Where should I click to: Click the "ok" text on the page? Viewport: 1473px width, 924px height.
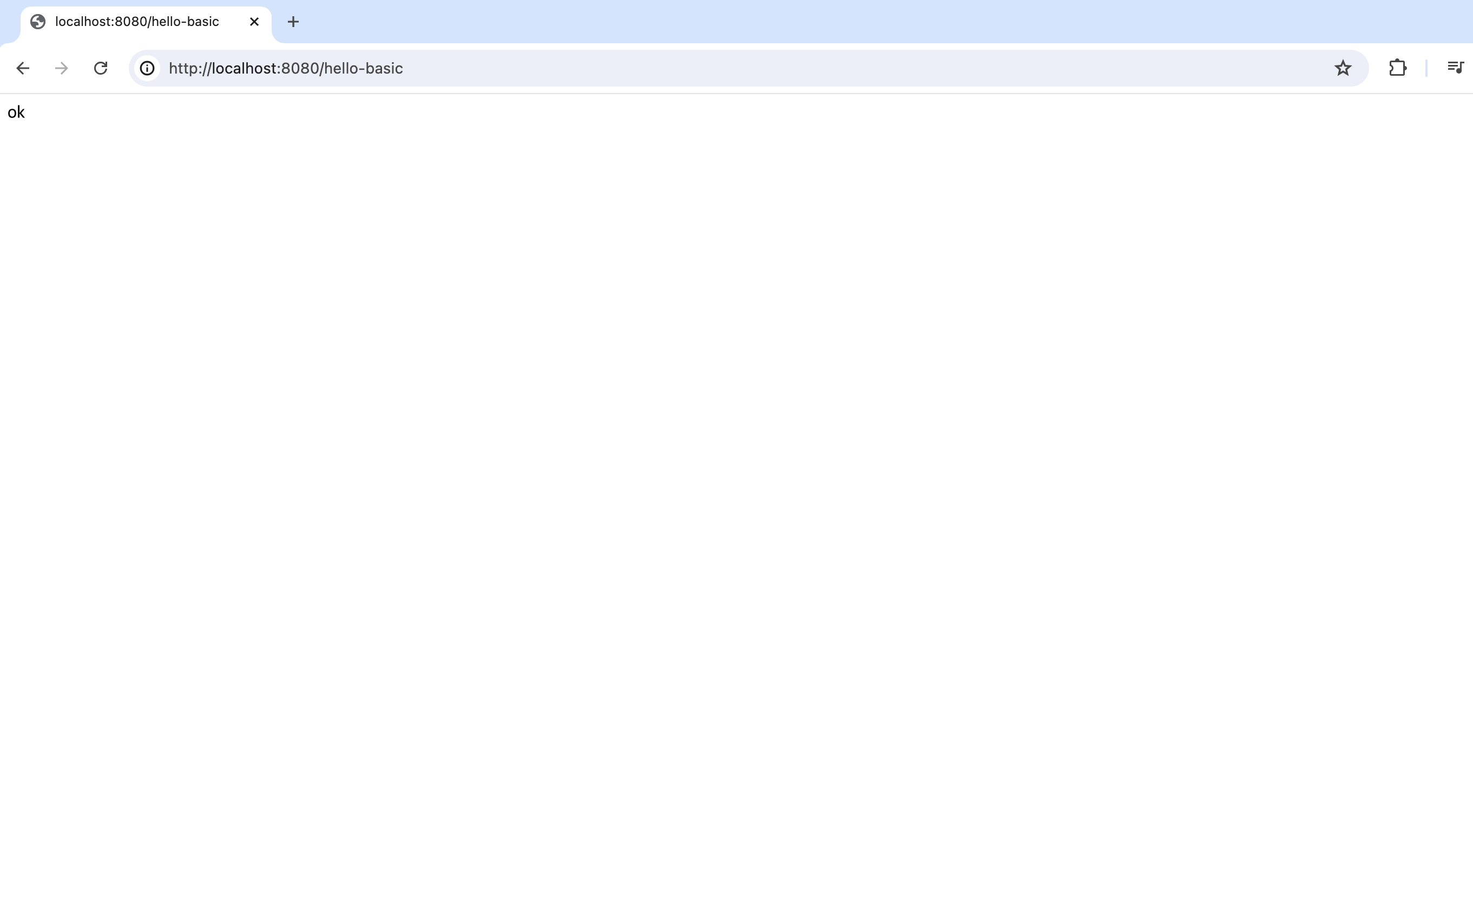(x=16, y=113)
